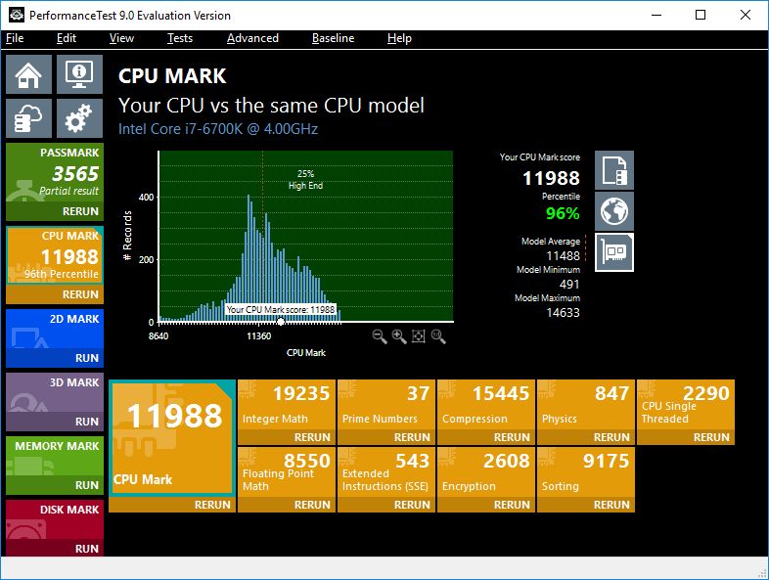
Task: Click the Model Minimum value 491
Action: (569, 284)
